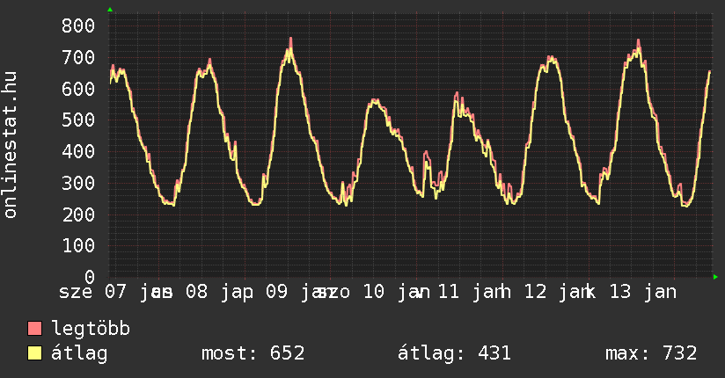This screenshot has width=725, height=378.
Task: Click the 0 label at the axis origin
Action: [88, 277]
